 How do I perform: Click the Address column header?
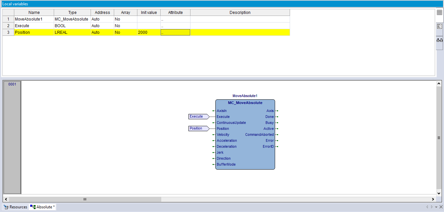point(102,13)
